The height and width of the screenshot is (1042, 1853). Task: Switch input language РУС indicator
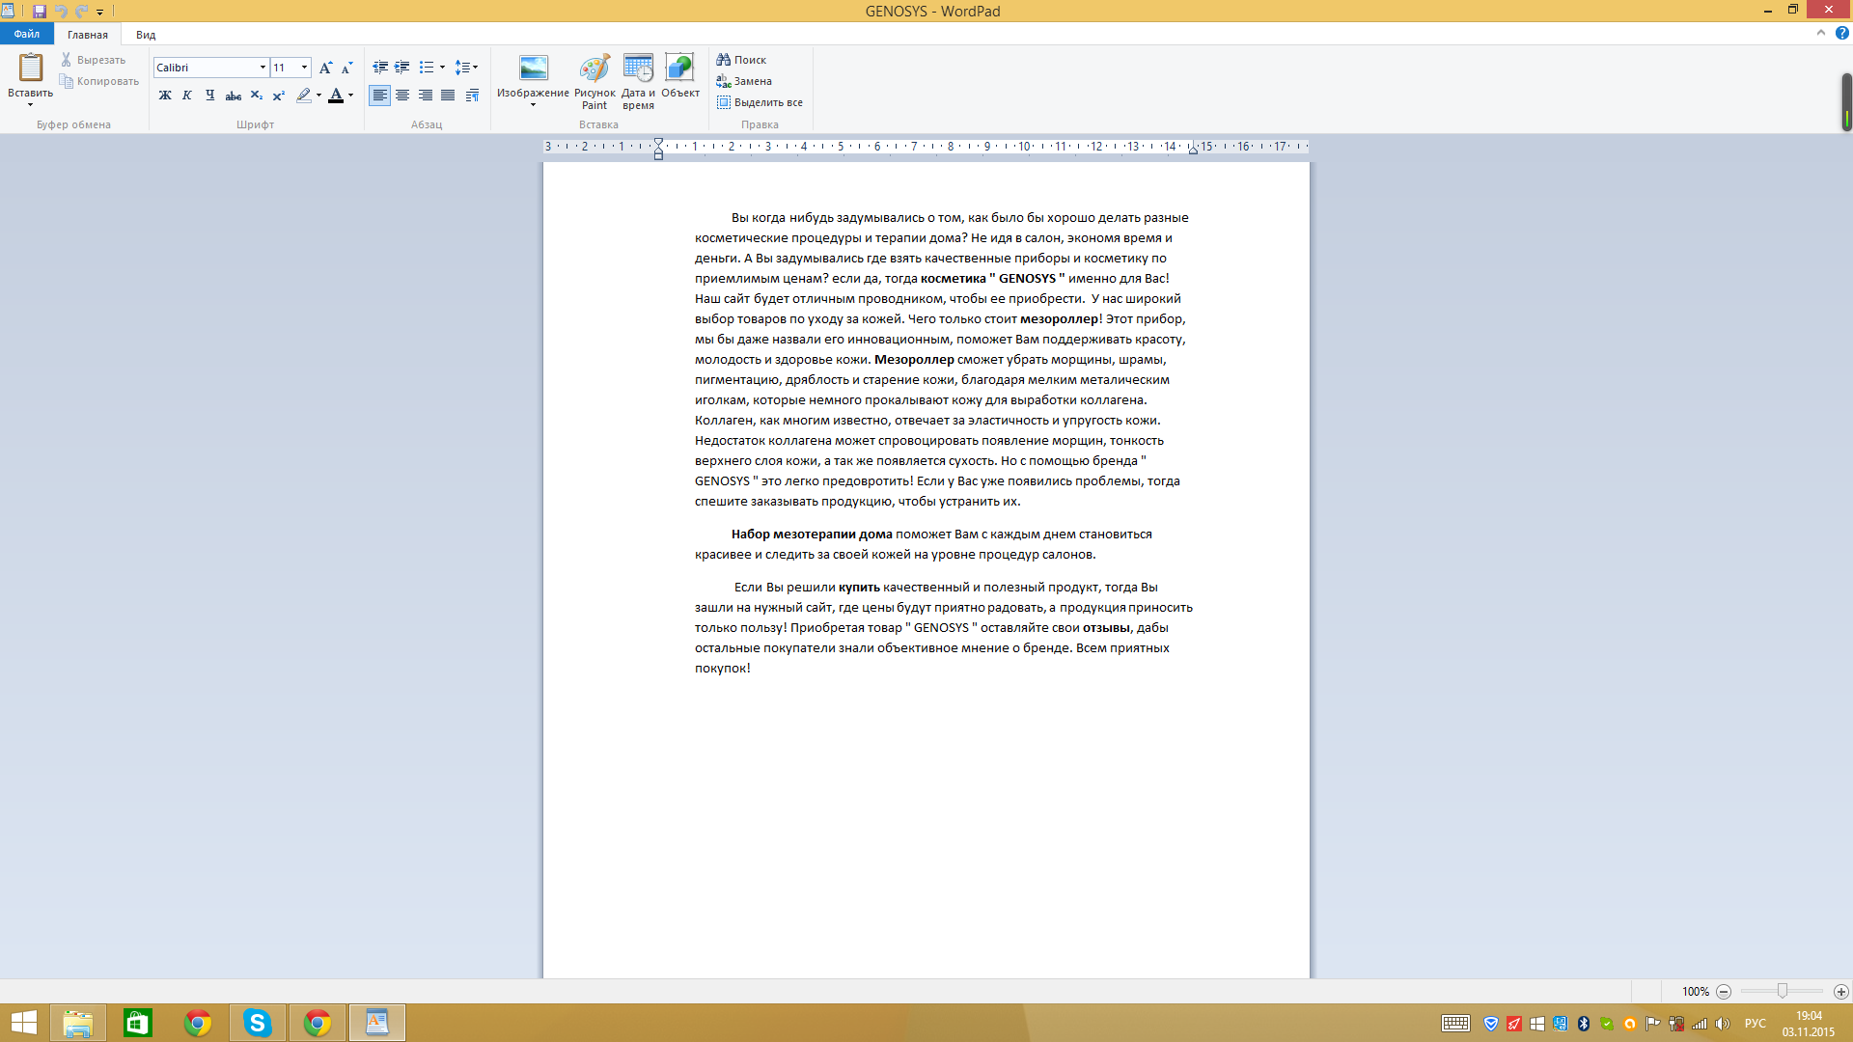point(1756,1024)
